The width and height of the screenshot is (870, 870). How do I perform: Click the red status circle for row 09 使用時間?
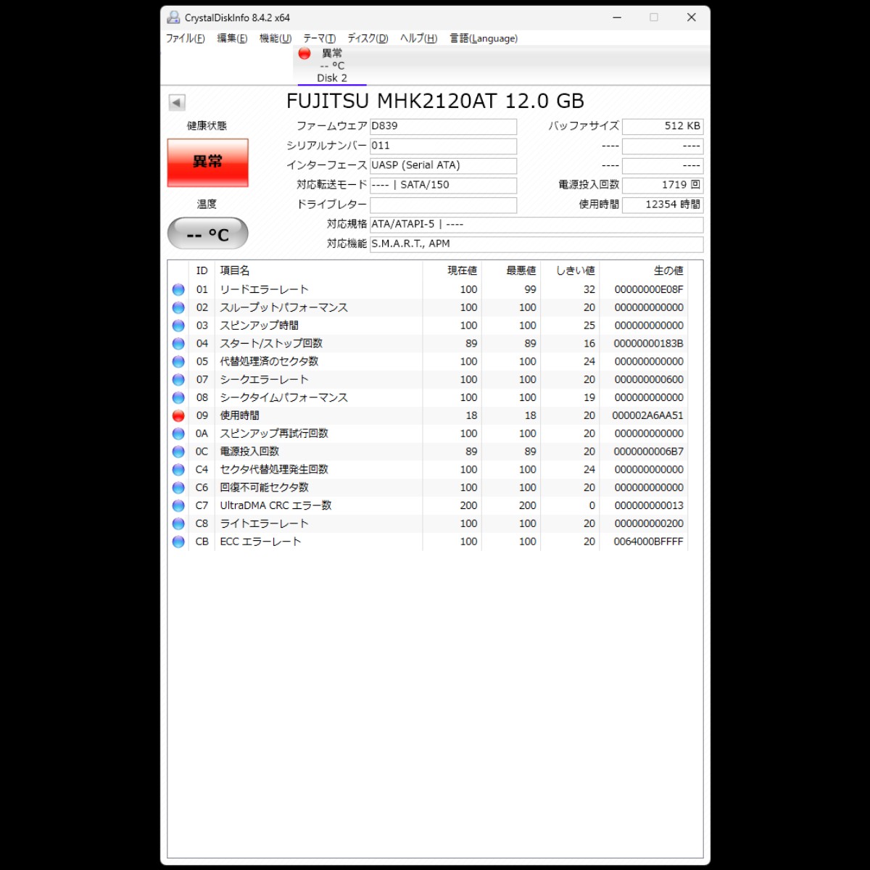pos(178,415)
